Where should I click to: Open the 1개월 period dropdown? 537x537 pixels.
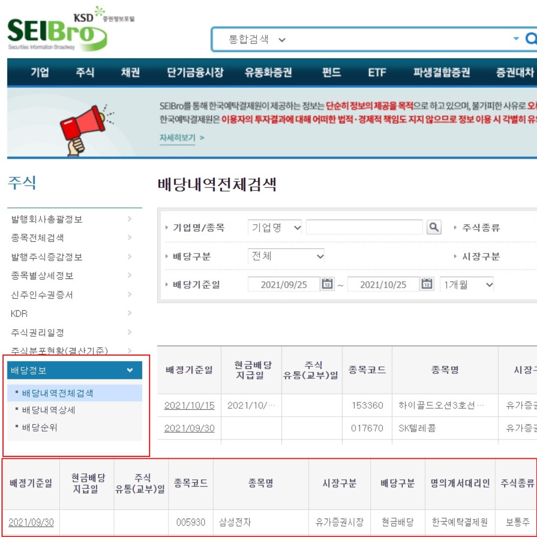pyautogui.click(x=466, y=284)
